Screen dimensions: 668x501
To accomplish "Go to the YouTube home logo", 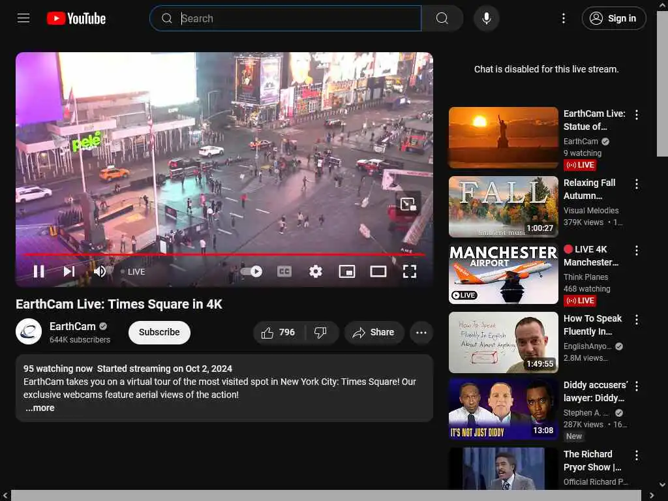I will (x=76, y=18).
